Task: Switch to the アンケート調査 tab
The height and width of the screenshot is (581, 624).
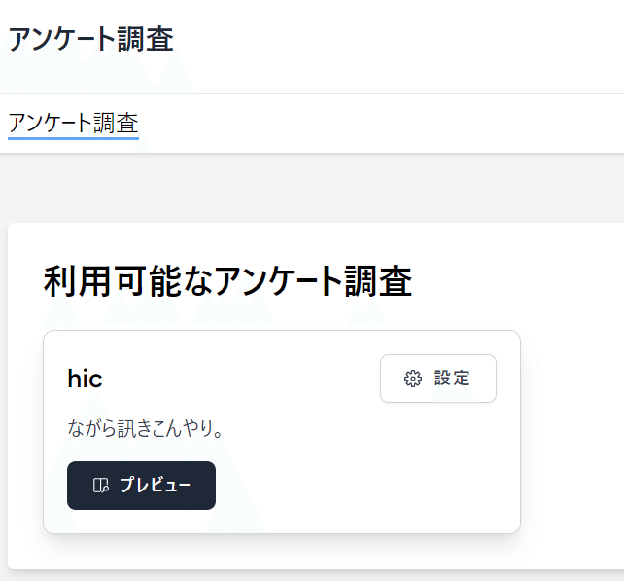Action: pos(73,123)
